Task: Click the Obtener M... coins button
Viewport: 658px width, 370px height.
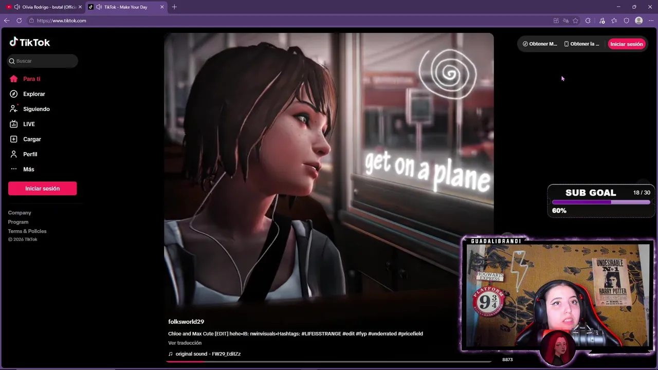Action: [x=540, y=44]
